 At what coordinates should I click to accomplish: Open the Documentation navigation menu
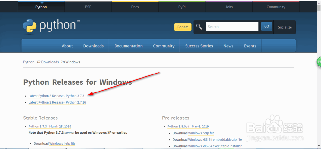[128, 46]
